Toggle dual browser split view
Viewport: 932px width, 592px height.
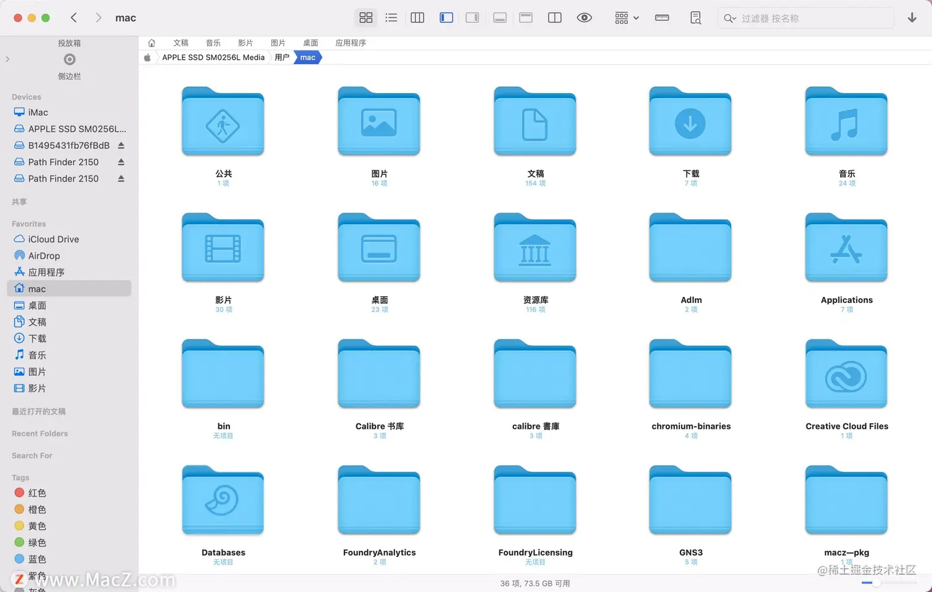555,18
